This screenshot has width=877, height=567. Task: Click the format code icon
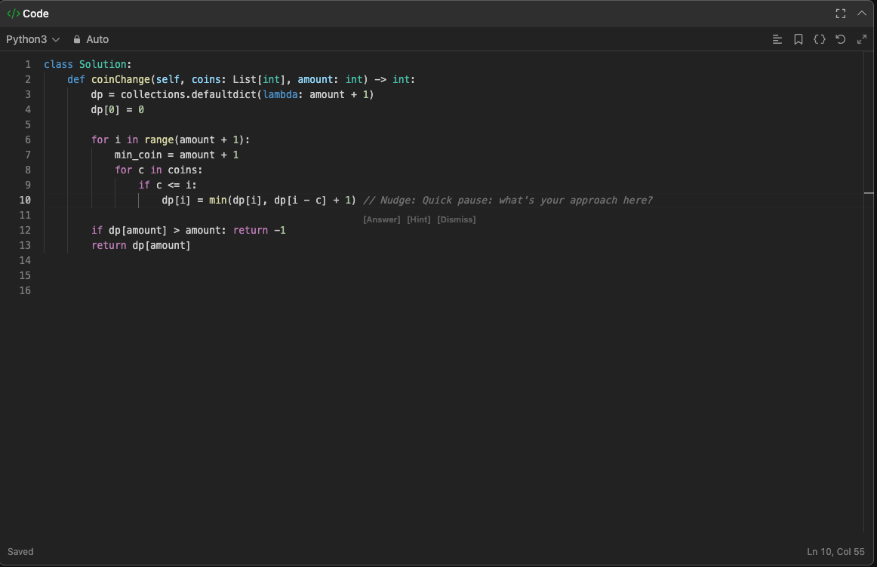click(x=777, y=39)
